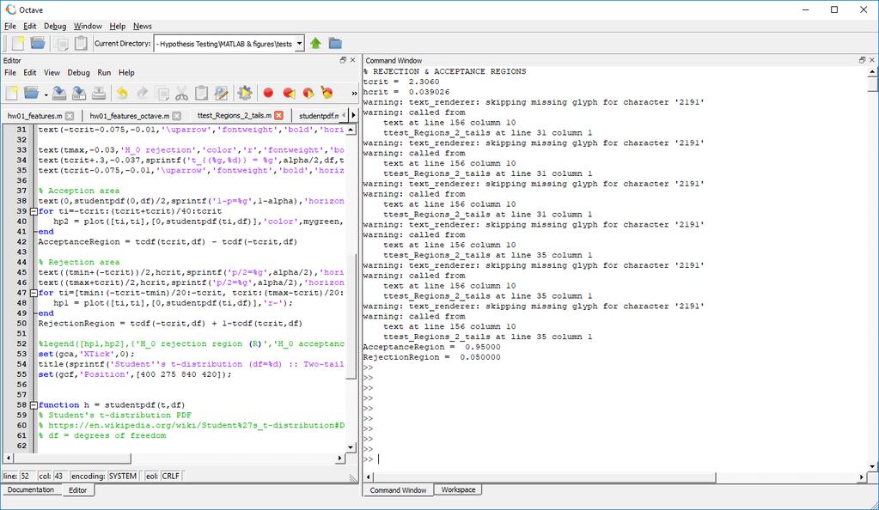Screen dimensions: 879x510
Task: Open the main Window menu
Action: pyautogui.click(x=88, y=26)
